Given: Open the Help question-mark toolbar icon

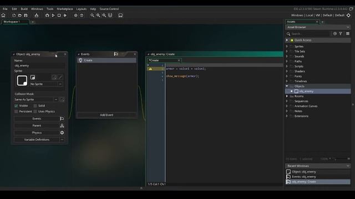Looking at the screenshot, I should click(82, 15).
